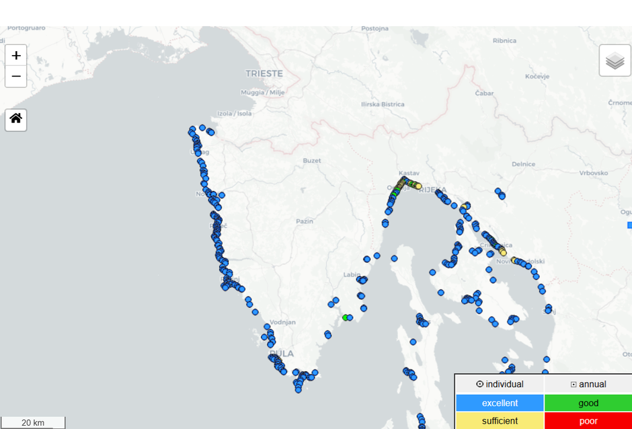This screenshot has width=632, height=429.
Task: Click the Pula city label
Action: coord(281,353)
